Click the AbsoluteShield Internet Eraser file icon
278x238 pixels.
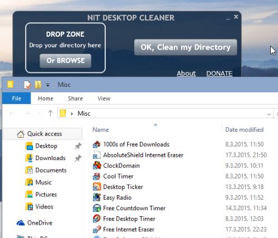pos(97,155)
